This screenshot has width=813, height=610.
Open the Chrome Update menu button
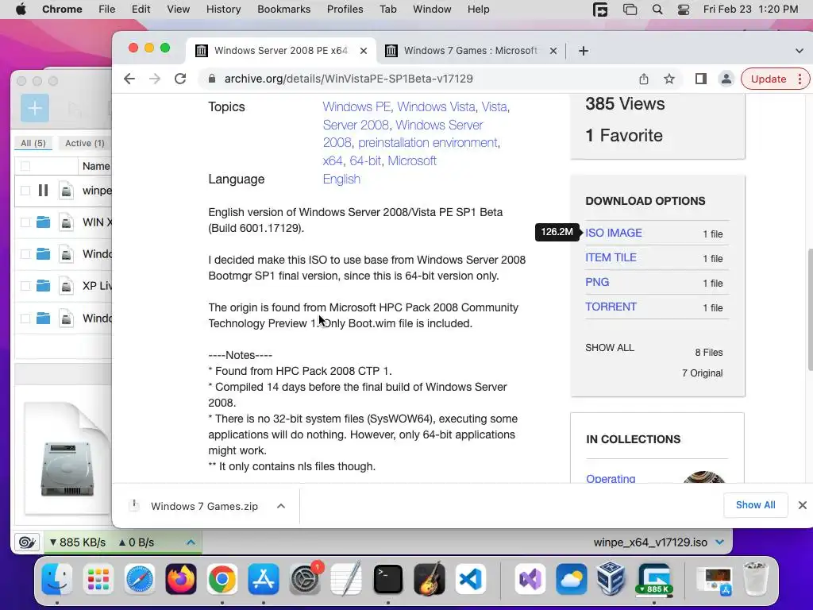click(x=776, y=79)
